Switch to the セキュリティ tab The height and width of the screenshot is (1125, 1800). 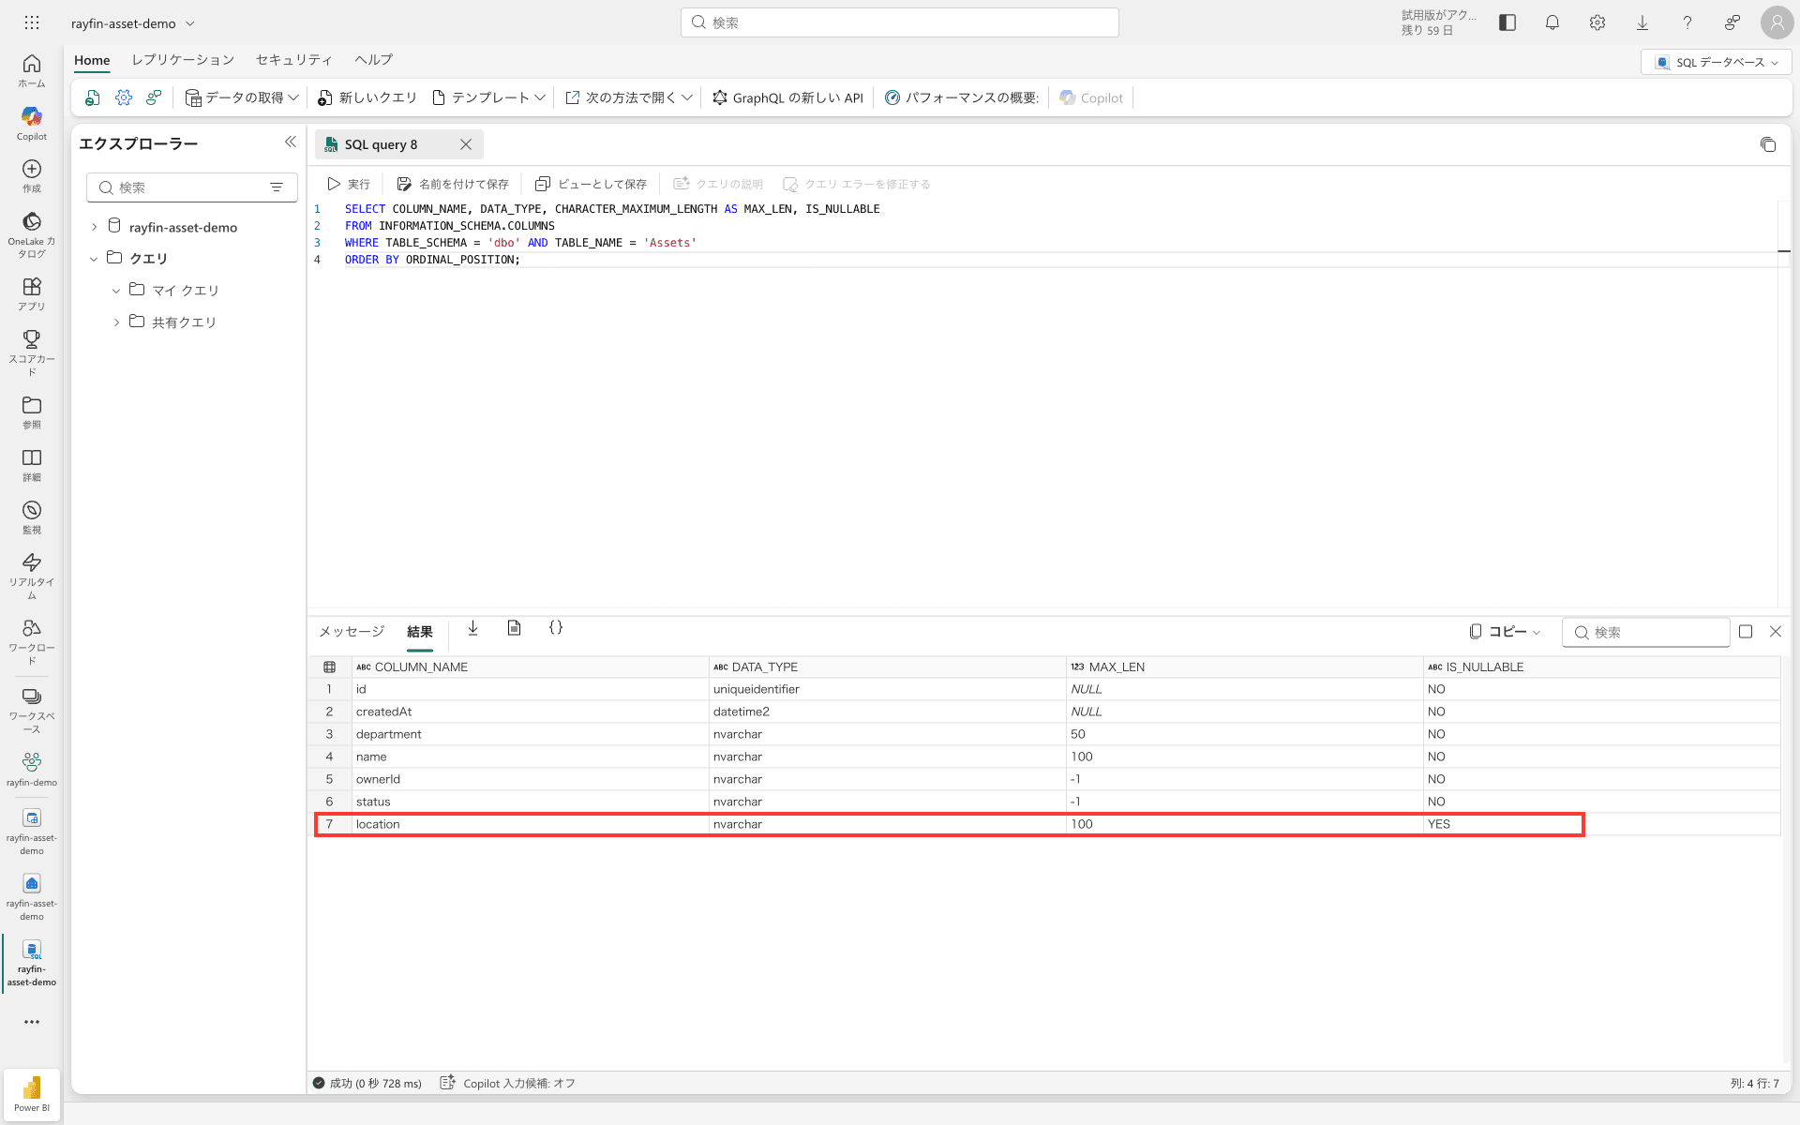point(294,59)
